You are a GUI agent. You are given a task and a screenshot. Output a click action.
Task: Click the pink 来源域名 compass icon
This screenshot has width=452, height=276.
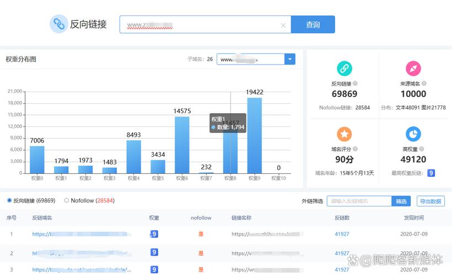413,68
